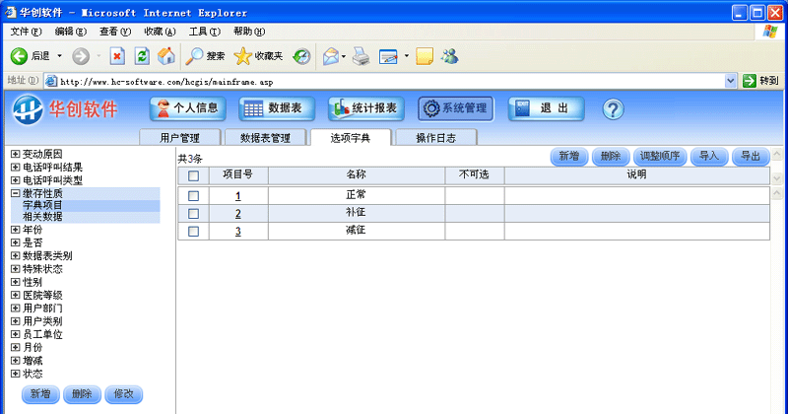The width and height of the screenshot is (788, 414).
Task: Open the 查看 View menu
Action: 115,32
